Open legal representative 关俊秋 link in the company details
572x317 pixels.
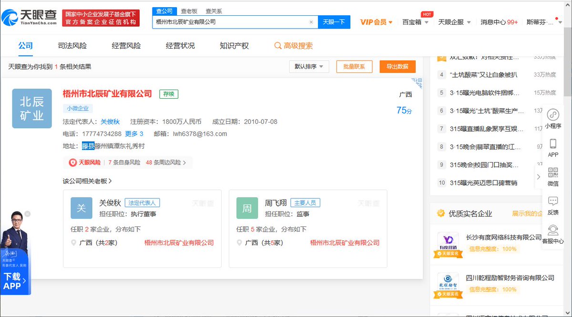point(110,122)
